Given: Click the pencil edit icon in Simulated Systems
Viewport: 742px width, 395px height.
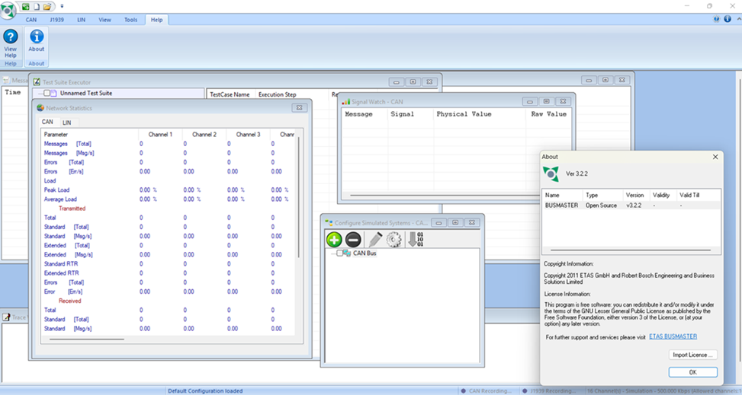Looking at the screenshot, I should click(374, 240).
